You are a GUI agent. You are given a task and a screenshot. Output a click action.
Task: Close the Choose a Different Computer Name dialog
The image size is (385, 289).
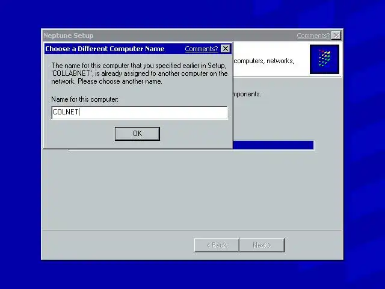click(226, 49)
